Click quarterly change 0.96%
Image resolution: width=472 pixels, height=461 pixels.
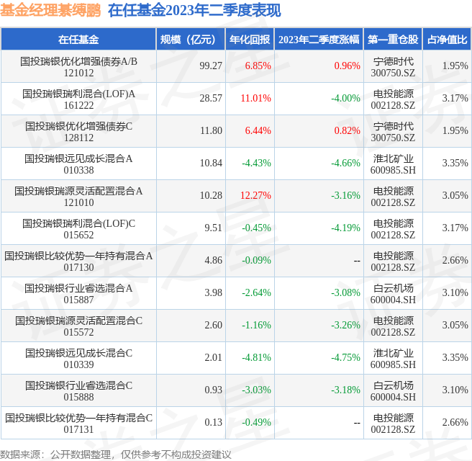347,66
